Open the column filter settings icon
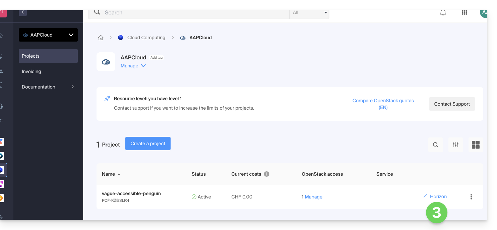Image resolution: width=497 pixels, height=230 pixels. pyautogui.click(x=456, y=145)
